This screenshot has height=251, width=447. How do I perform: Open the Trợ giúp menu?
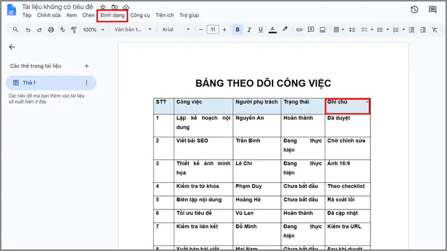(189, 15)
